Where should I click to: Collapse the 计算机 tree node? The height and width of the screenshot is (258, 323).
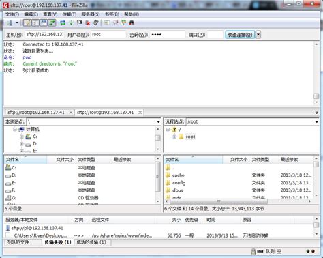(15, 130)
